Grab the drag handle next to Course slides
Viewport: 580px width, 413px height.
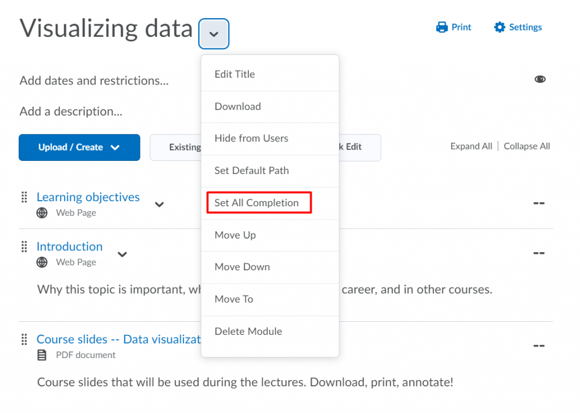tap(23, 339)
